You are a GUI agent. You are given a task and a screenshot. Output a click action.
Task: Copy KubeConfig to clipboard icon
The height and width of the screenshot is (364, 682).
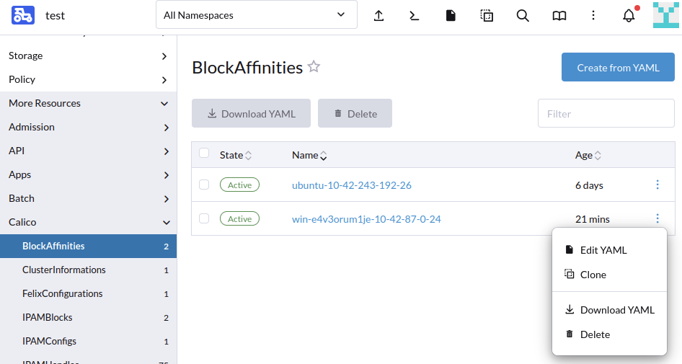click(x=487, y=16)
